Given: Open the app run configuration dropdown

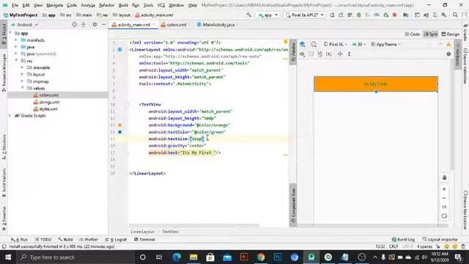Looking at the screenshot, I should click(x=268, y=15).
